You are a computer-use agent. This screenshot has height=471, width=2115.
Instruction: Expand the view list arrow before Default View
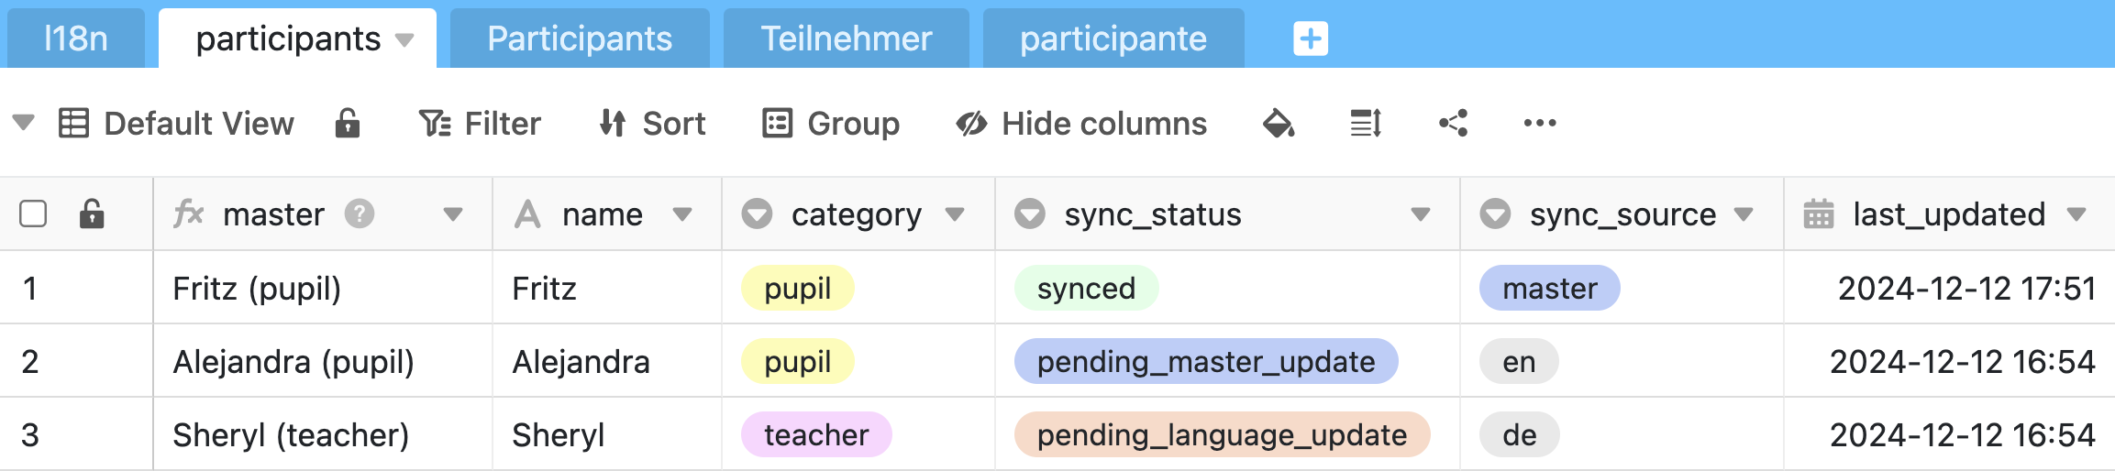[x=24, y=122]
